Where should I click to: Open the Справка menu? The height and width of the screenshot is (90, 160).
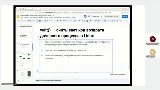coord(73,18)
